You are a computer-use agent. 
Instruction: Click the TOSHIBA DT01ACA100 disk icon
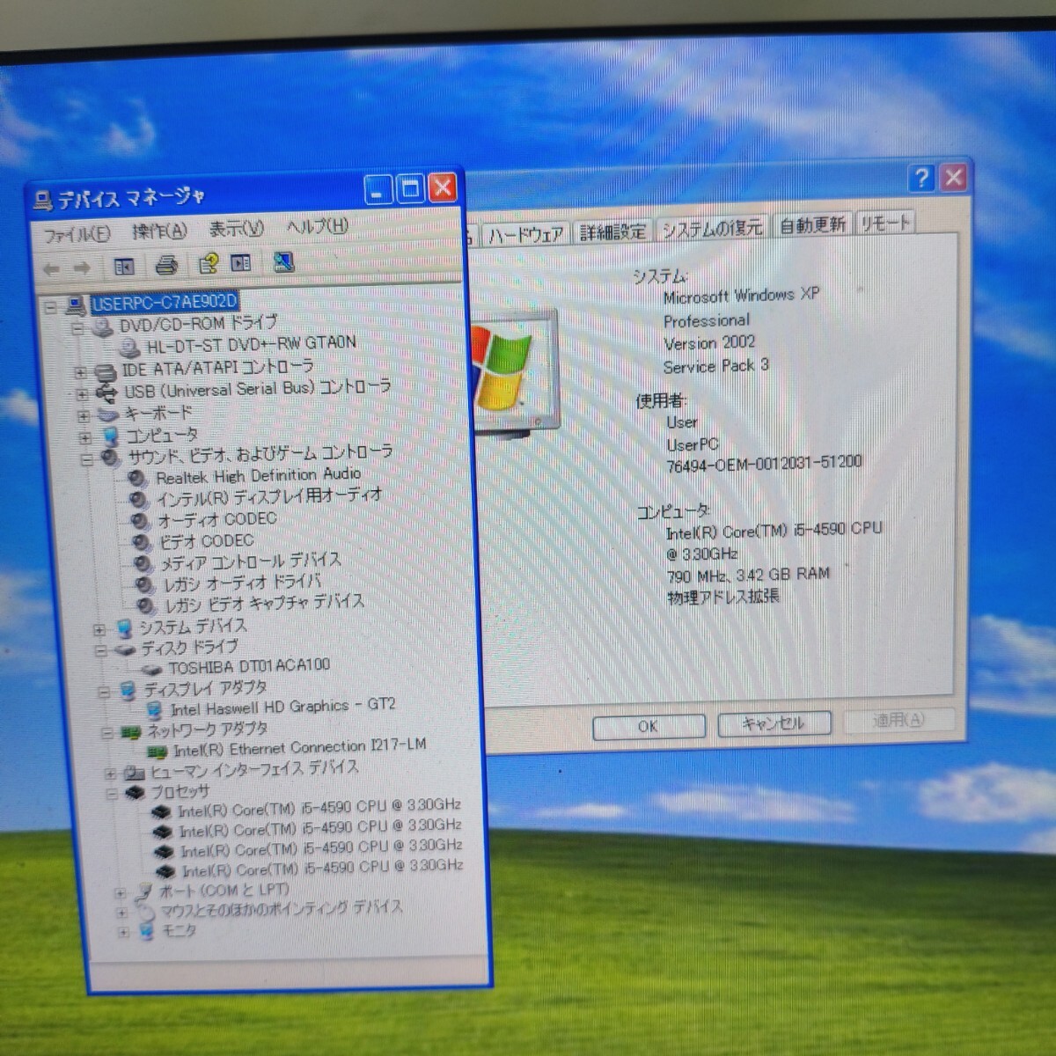tap(152, 669)
